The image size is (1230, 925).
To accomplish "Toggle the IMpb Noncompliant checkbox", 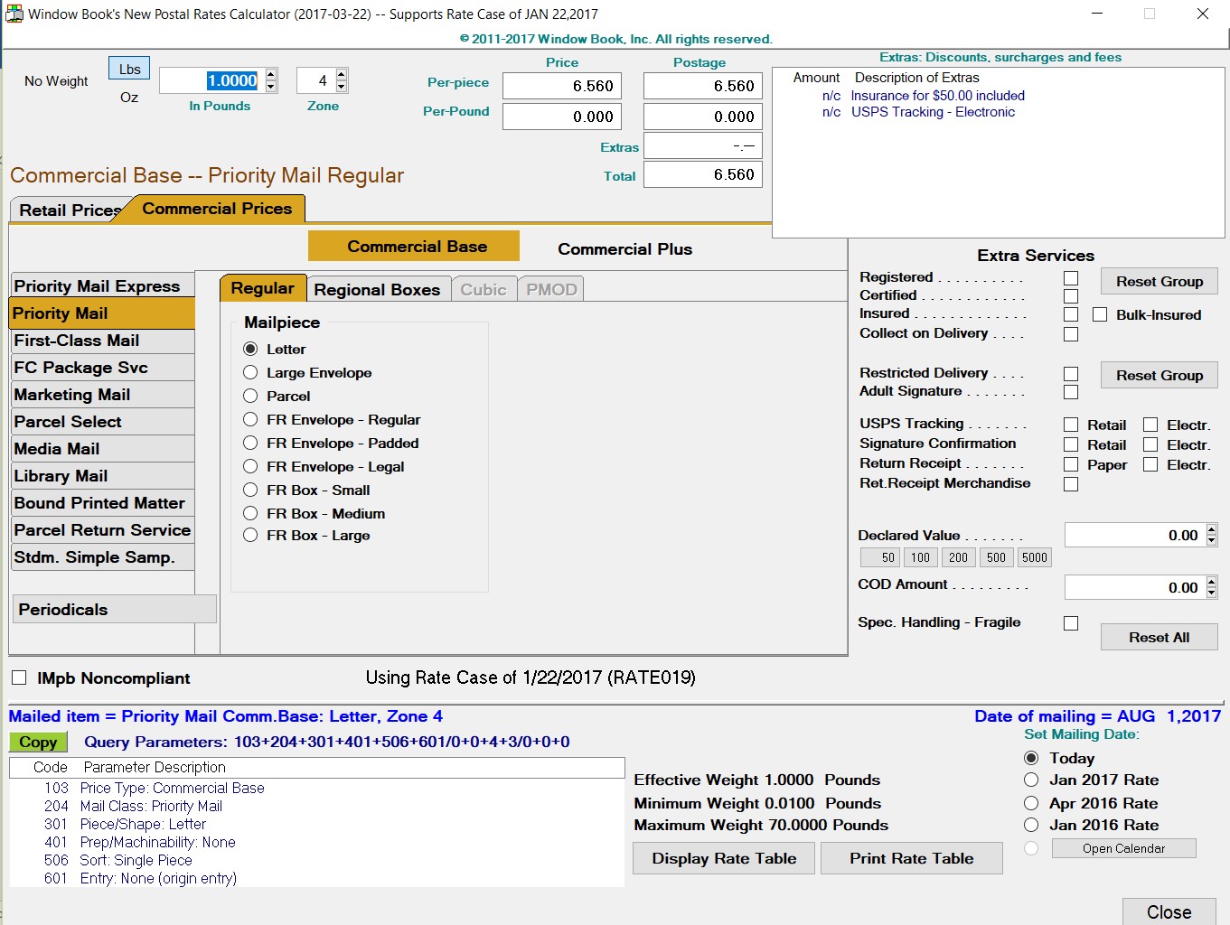I will click(19, 677).
